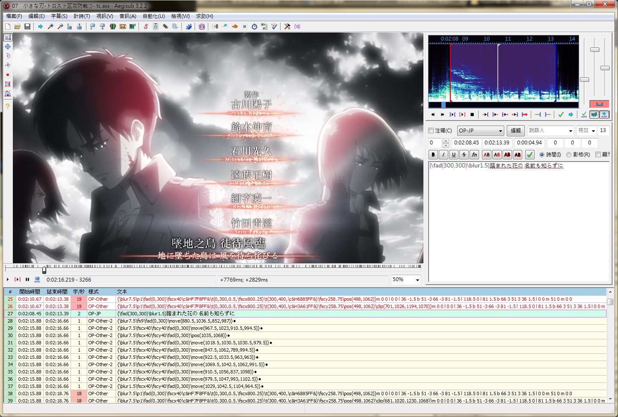618x417 pixels.
Task: Select rotate on Z axis tool
Action: coord(8,56)
